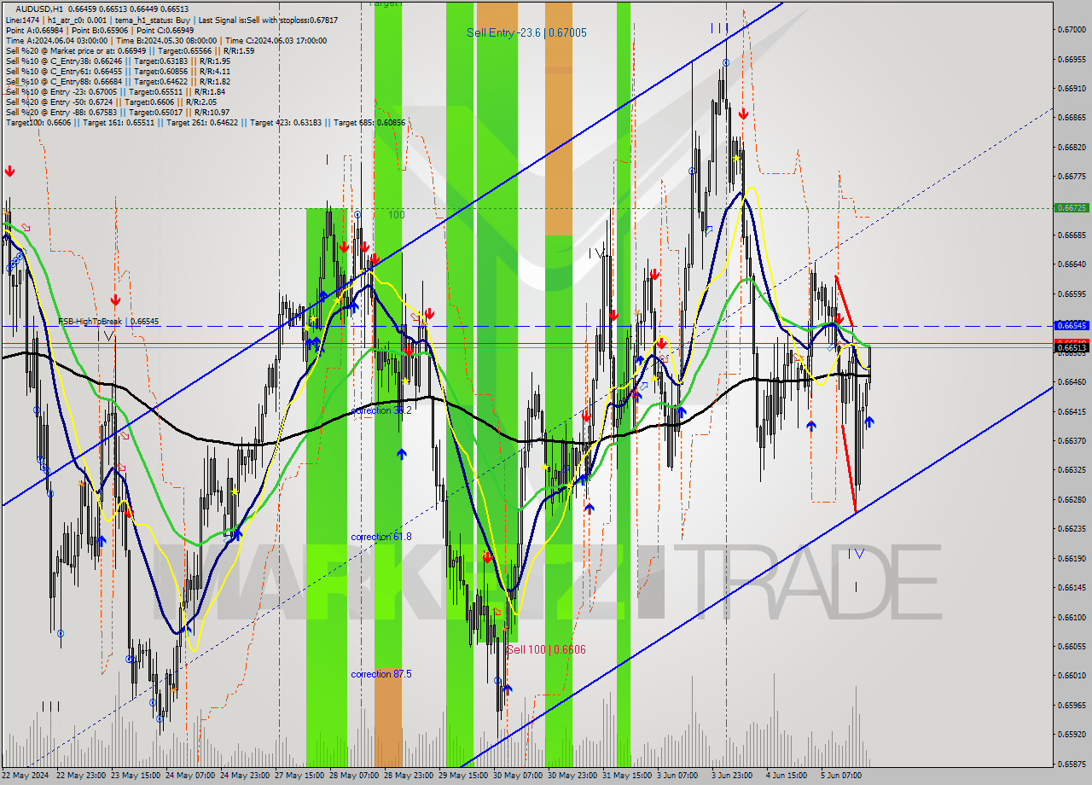Image resolution: width=1092 pixels, height=785 pixels.
Task: Select the 'correction 38.2' label
Action: coord(381,410)
